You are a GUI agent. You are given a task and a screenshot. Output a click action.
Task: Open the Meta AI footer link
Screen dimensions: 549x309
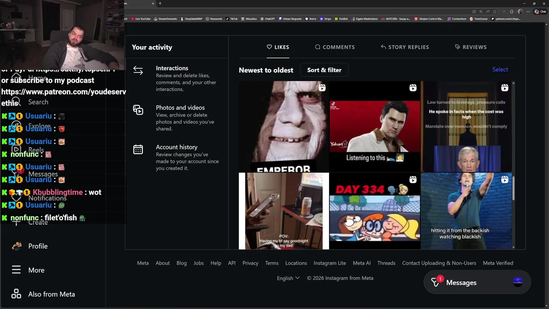(362, 263)
